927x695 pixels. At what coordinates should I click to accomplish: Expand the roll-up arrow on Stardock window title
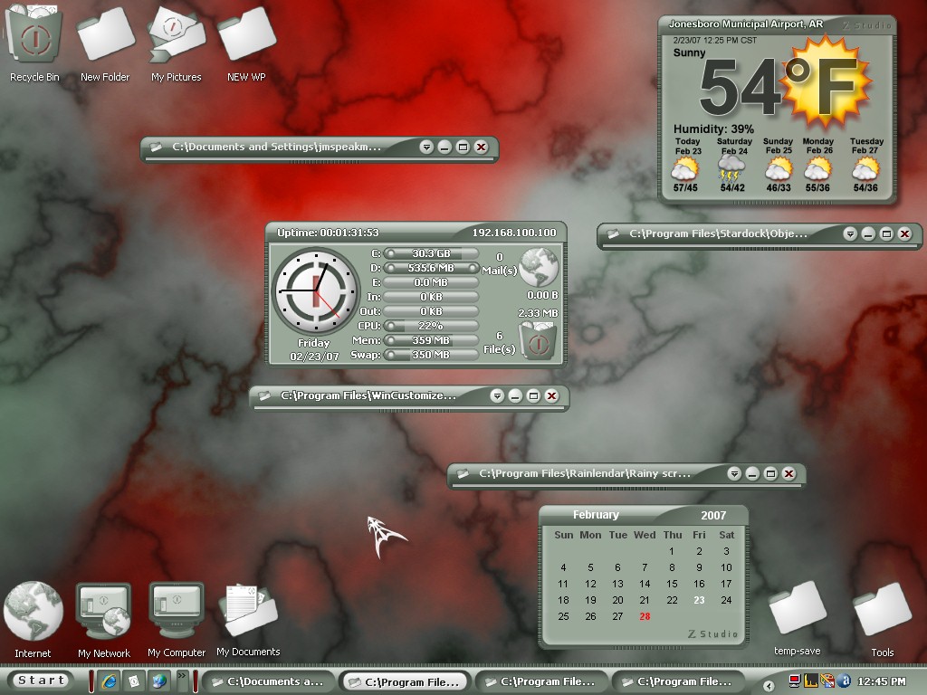[x=850, y=233]
